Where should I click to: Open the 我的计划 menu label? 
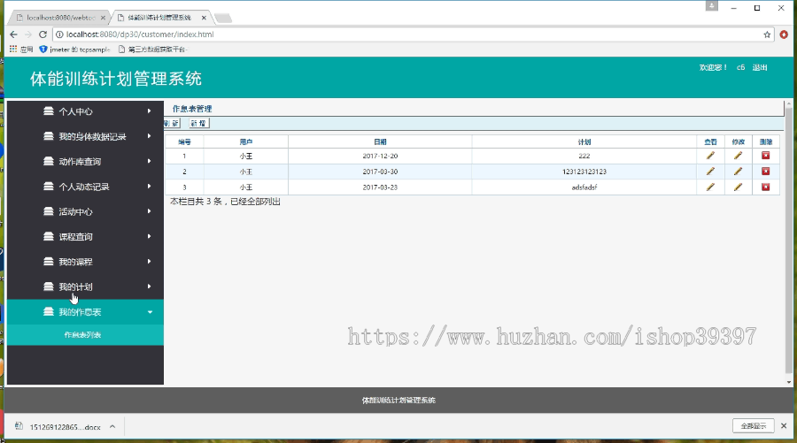(x=76, y=287)
